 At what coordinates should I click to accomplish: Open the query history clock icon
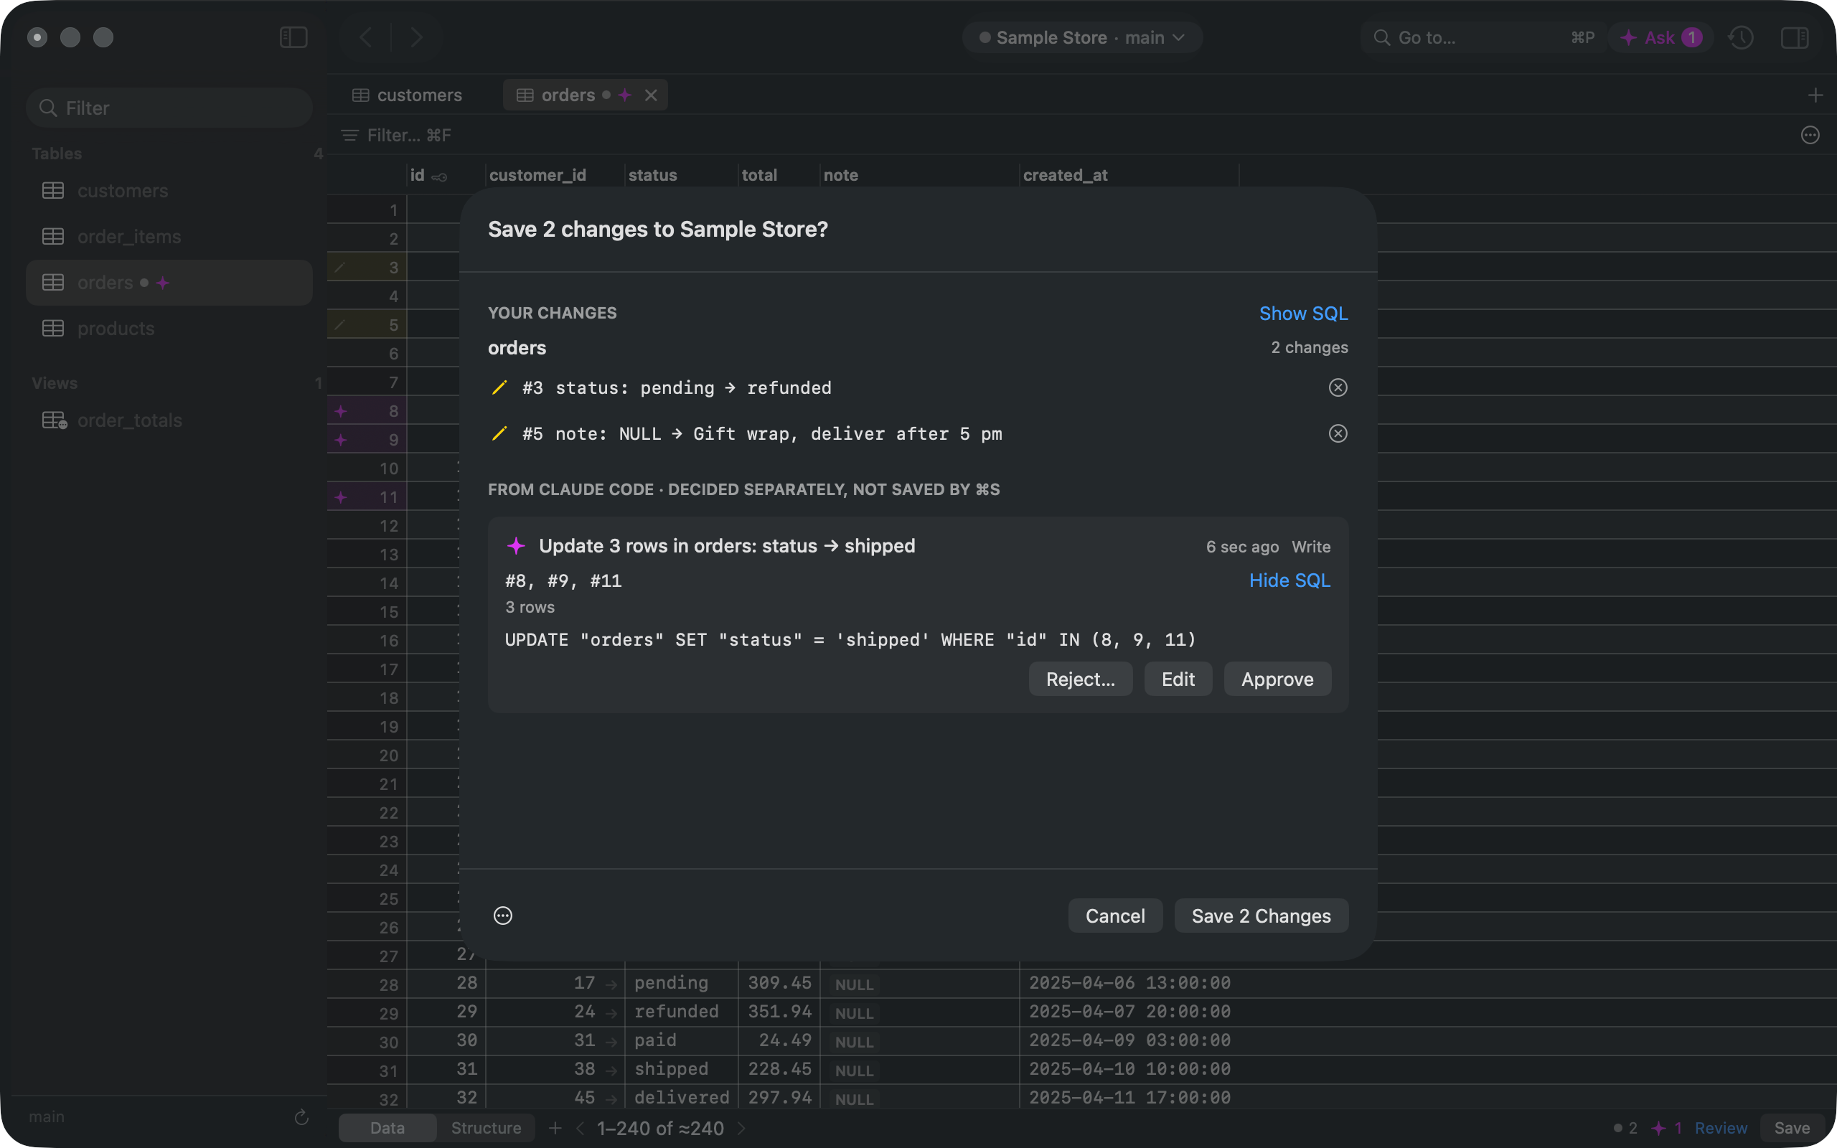(x=1741, y=37)
